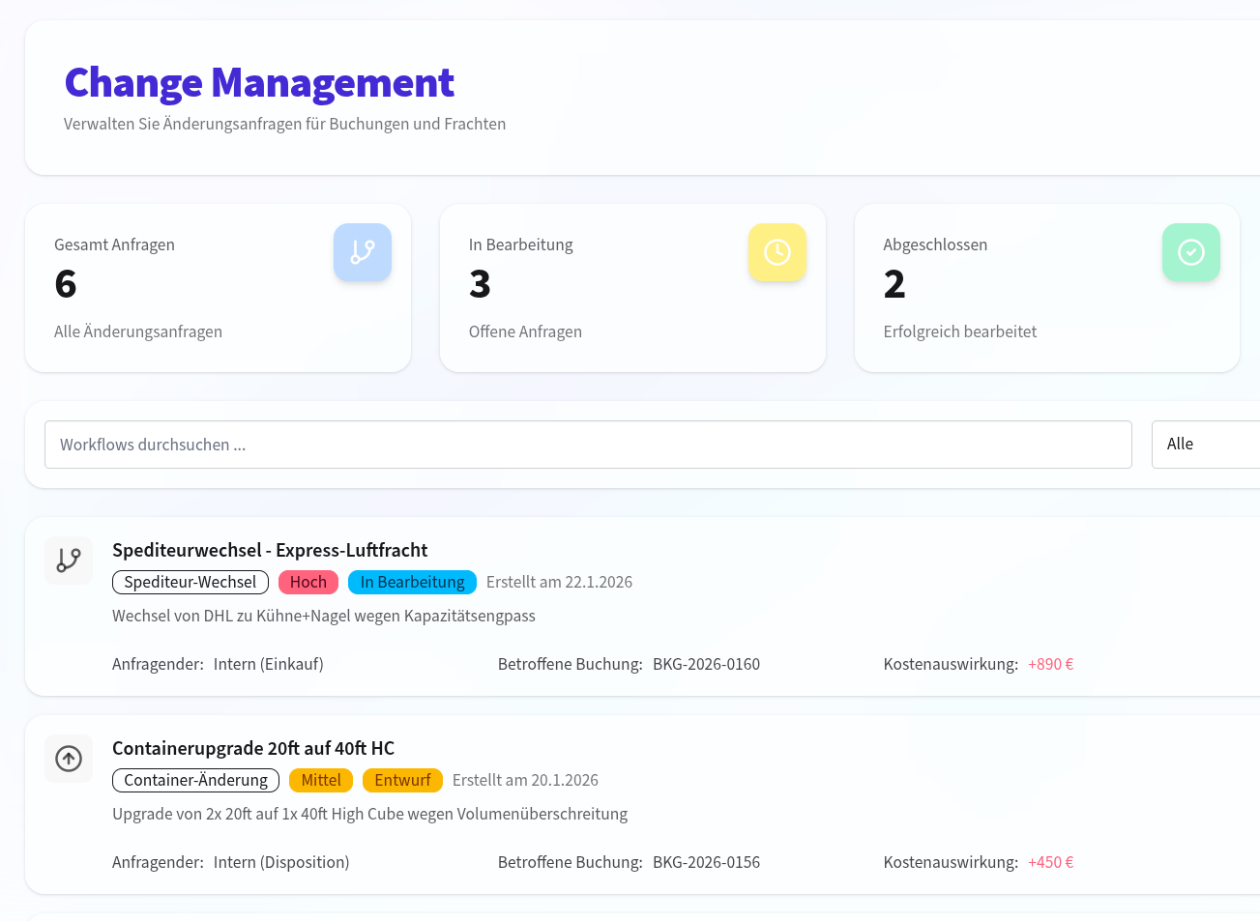Select the Hoch priority badge
The image size is (1260, 921).
click(308, 582)
